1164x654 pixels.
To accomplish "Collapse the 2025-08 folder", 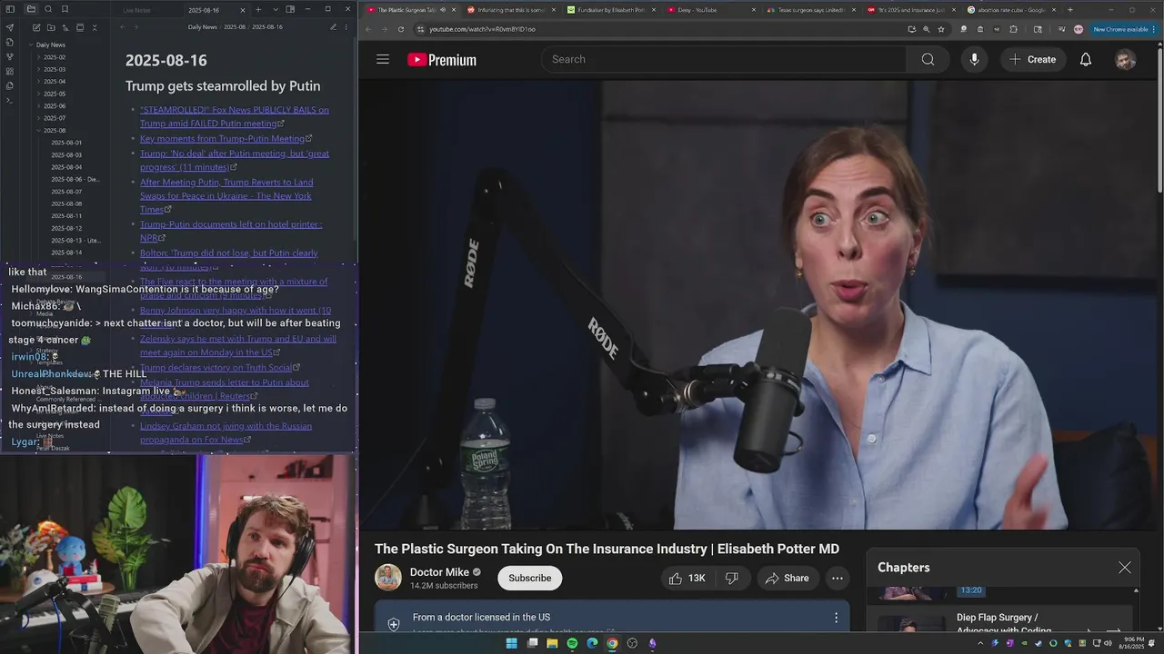I will pos(55,131).
